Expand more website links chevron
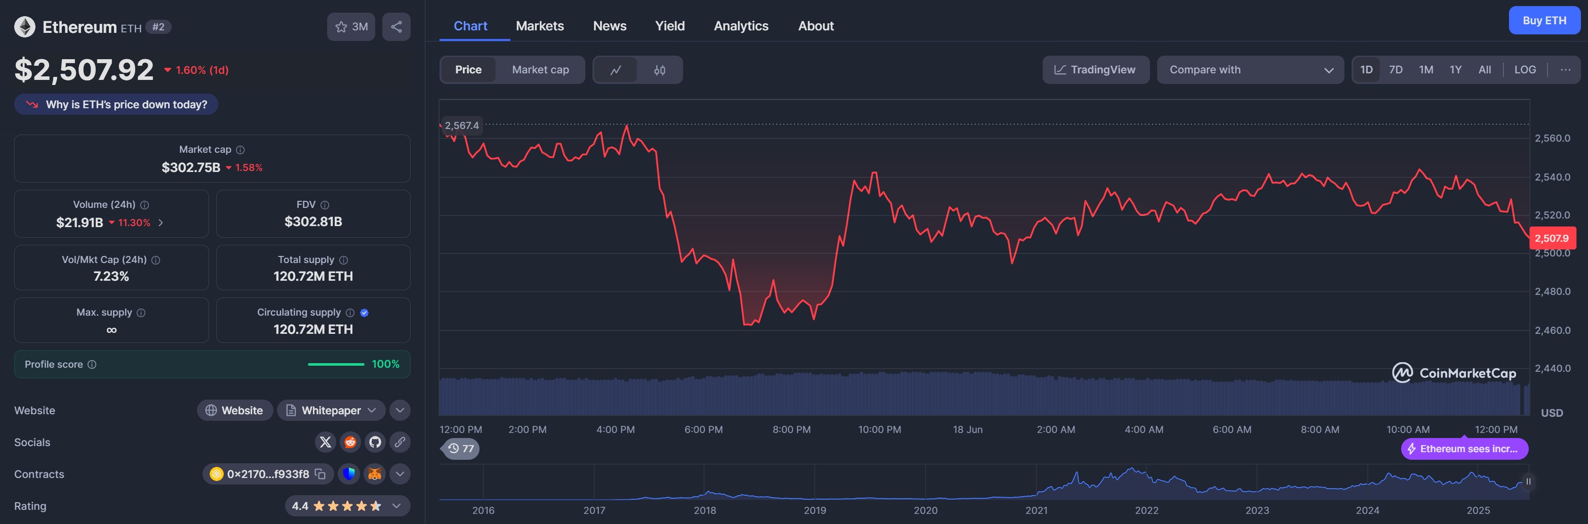The width and height of the screenshot is (1588, 524). tap(400, 410)
